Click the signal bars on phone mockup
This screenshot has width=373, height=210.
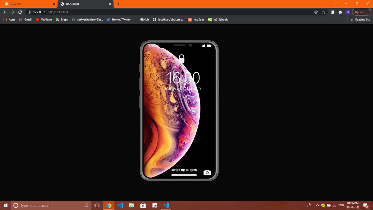click(x=204, y=46)
